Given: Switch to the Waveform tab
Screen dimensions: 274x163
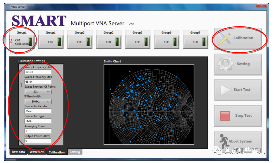Looking at the screenshot, I should coord(37,152).
